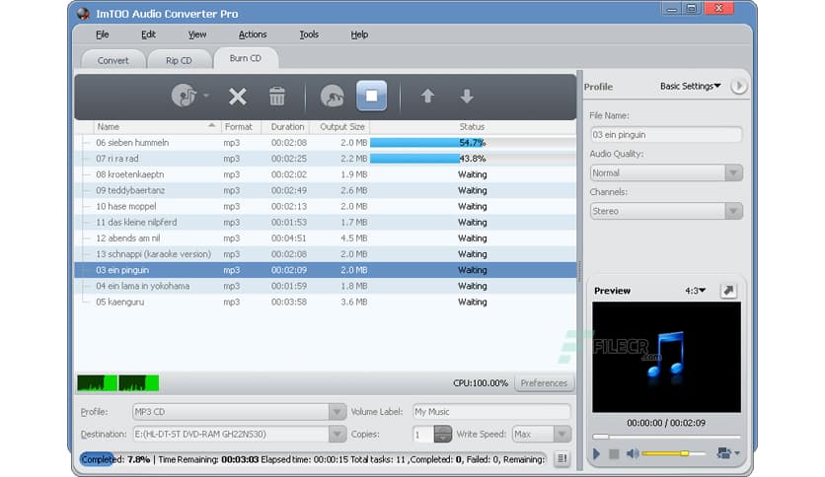Click the Add audio files toolbar icon
Viewport: 825px width, 477px height.
tap(184, 96)
